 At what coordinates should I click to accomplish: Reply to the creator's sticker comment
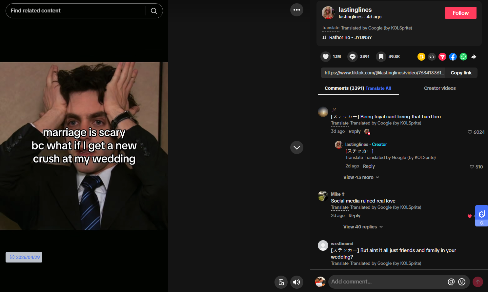[369, 166]
